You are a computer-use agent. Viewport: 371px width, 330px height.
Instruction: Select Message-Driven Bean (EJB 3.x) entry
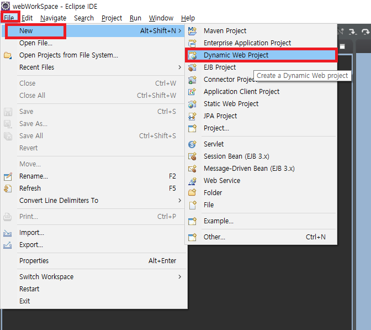(261, 169)
